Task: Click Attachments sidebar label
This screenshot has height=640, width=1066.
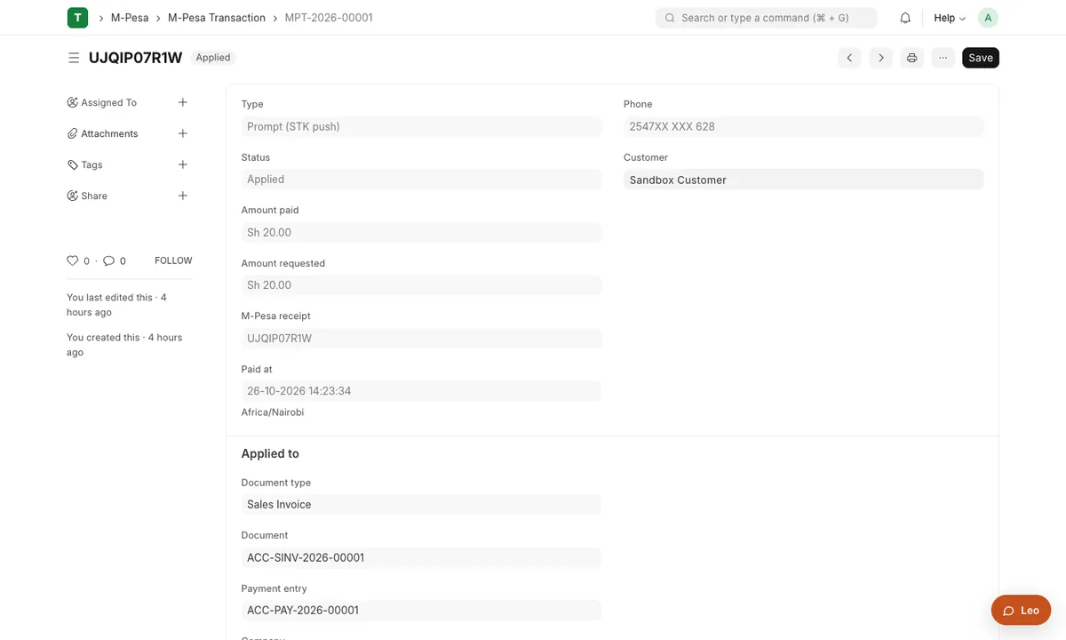Action: point(109,133)
